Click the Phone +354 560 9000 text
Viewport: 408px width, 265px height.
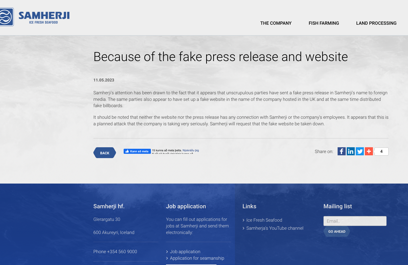(x=115, y=252)
